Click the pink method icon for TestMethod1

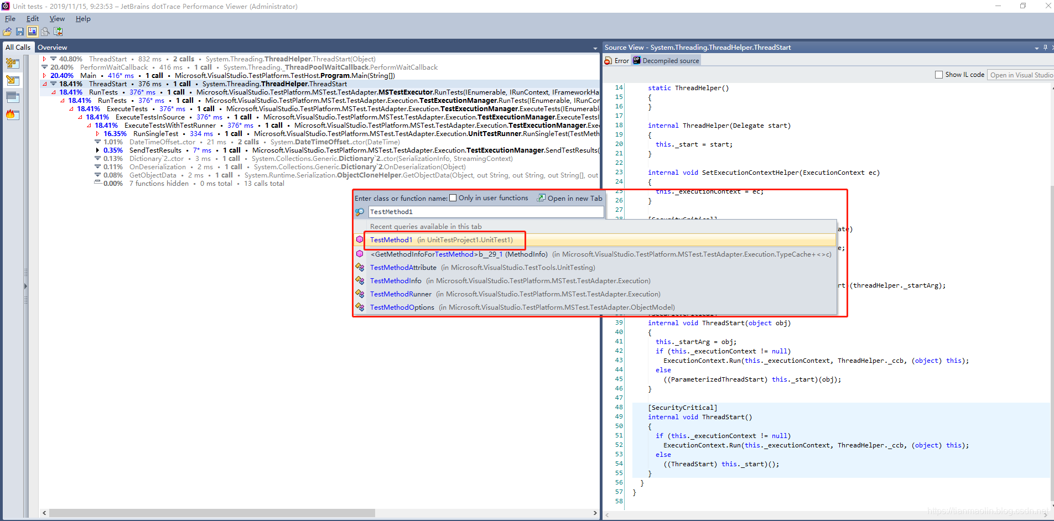coord(360,239)
